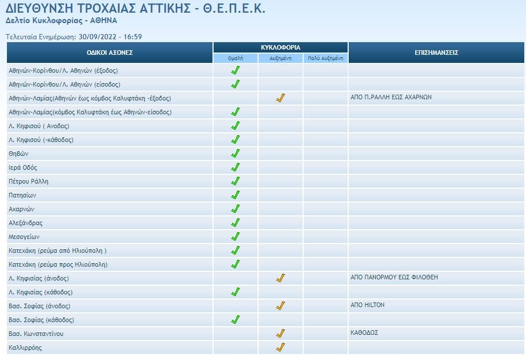Click the green tick for Κατεχάκη προς Ηλιούπολη
Viewport: 526px width, 355px height.
[234, 264]
